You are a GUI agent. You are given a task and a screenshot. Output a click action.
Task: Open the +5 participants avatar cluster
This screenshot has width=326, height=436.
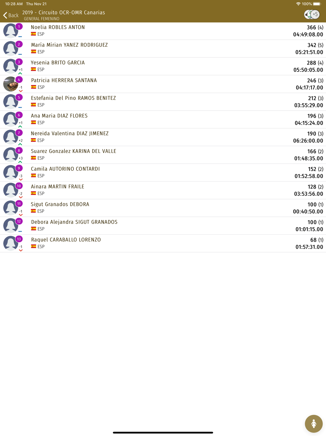312,14
